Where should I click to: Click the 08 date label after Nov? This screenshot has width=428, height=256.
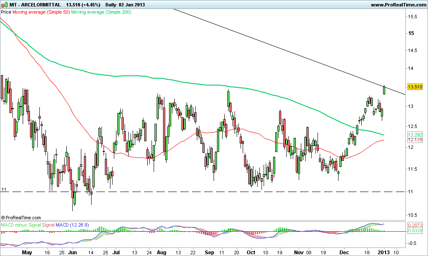(309, 253)
